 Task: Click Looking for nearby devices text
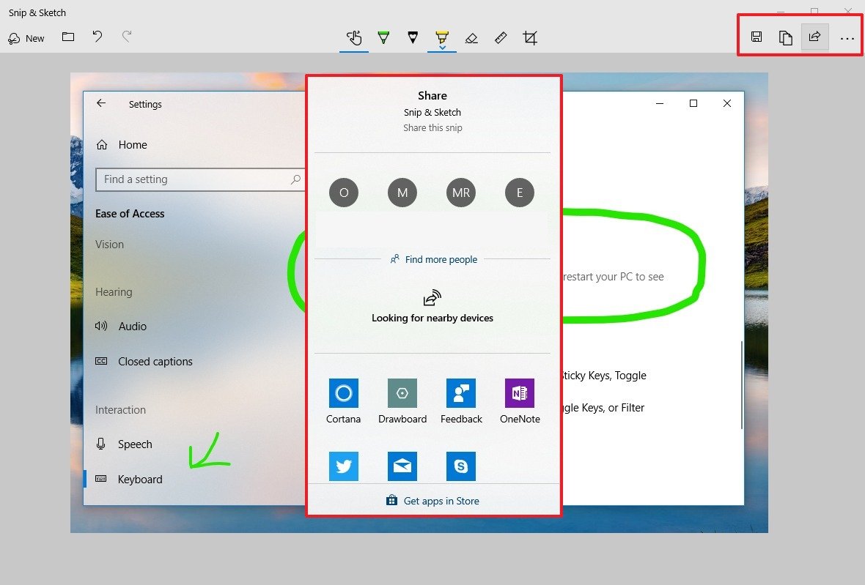click(x=432, y=318)
